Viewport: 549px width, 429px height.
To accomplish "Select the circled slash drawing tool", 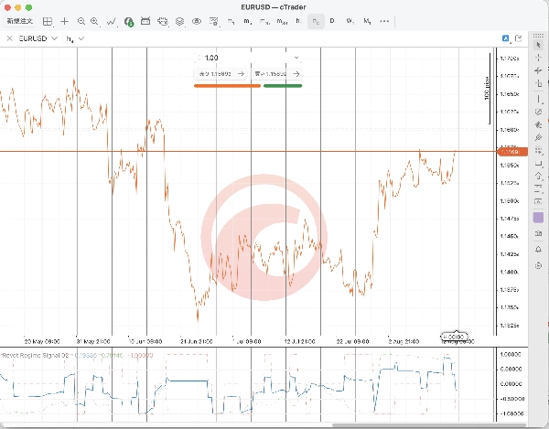I will pos(539,112).
